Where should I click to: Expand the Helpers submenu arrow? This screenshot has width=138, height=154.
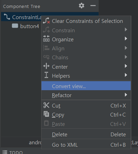[126, 75]
